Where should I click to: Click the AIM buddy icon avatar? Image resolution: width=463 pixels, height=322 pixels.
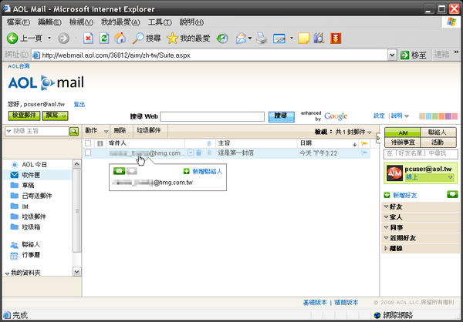pos(394,173)
